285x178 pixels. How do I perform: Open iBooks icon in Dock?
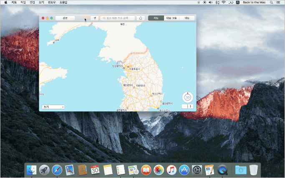point(146,170)
